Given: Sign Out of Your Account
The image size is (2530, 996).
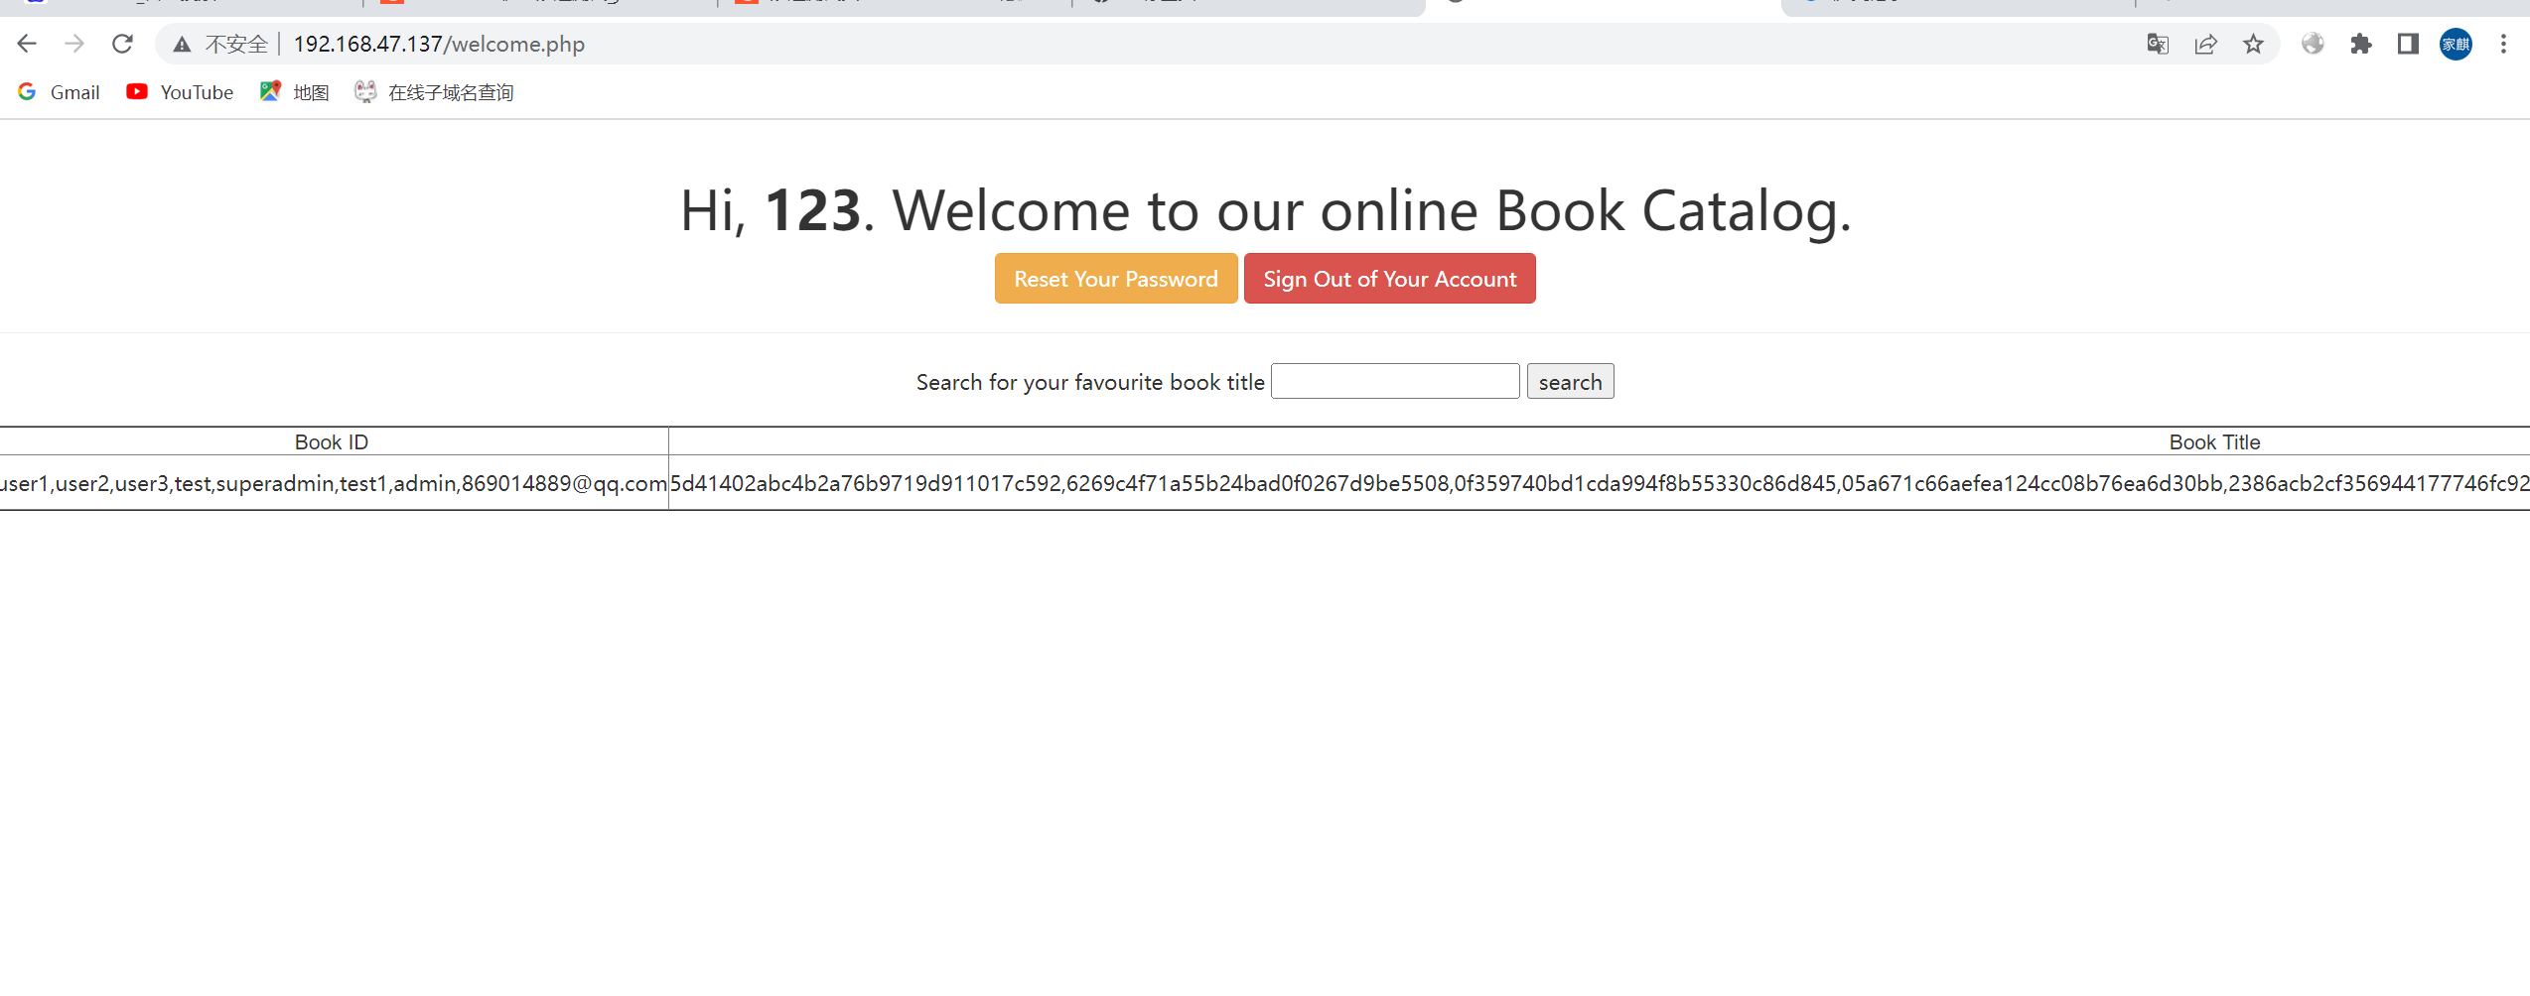Looking at the screenshot, I should click(1389, 279).
